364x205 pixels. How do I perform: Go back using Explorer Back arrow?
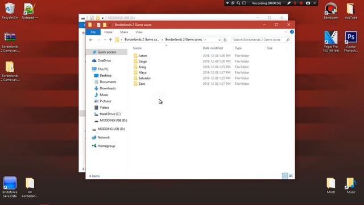(91, 40)
